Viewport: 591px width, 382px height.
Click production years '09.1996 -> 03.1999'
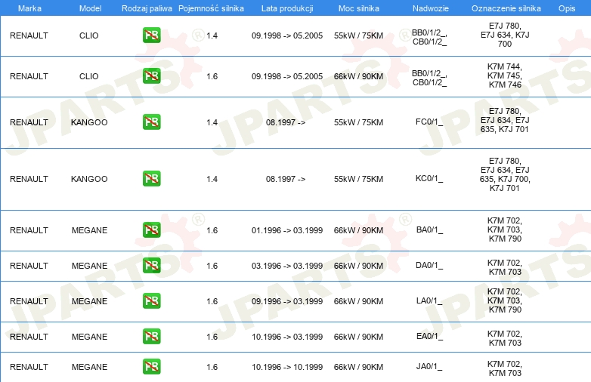pos(287,301)
